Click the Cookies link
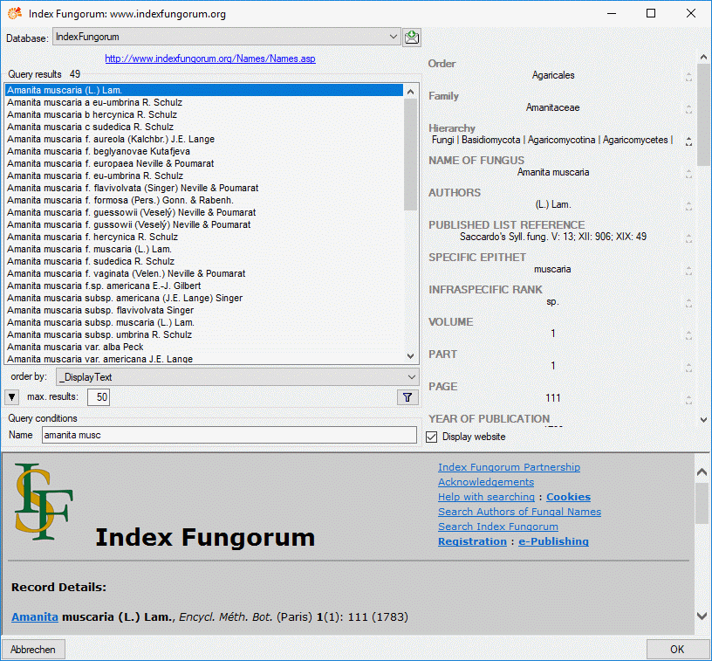This screenshot has height=661, width=712. tap(568, 497)
